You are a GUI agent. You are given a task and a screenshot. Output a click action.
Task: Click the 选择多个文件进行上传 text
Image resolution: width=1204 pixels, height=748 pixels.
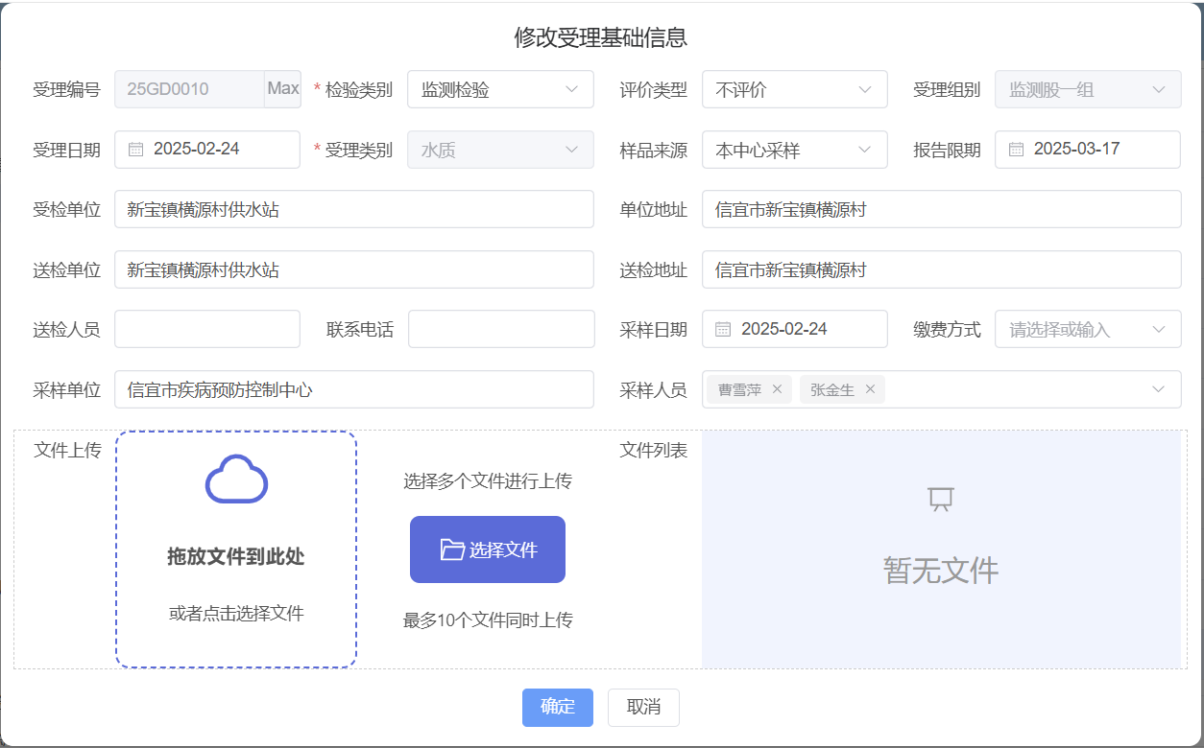pyautogui.click(x=488, y=481)
